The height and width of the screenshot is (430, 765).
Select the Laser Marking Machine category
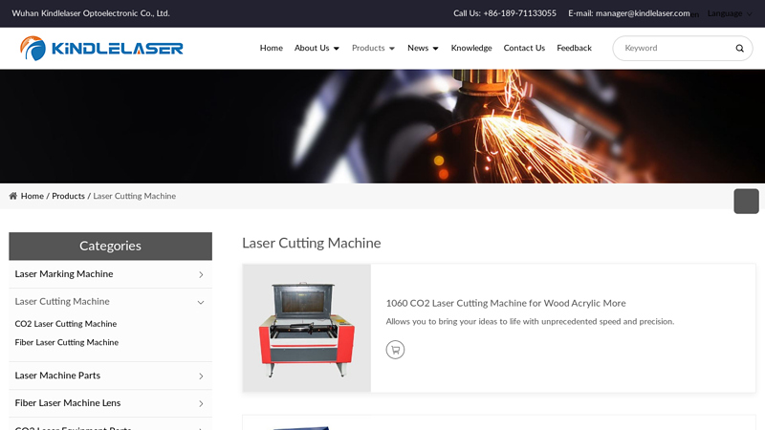(x=64, y=274)
